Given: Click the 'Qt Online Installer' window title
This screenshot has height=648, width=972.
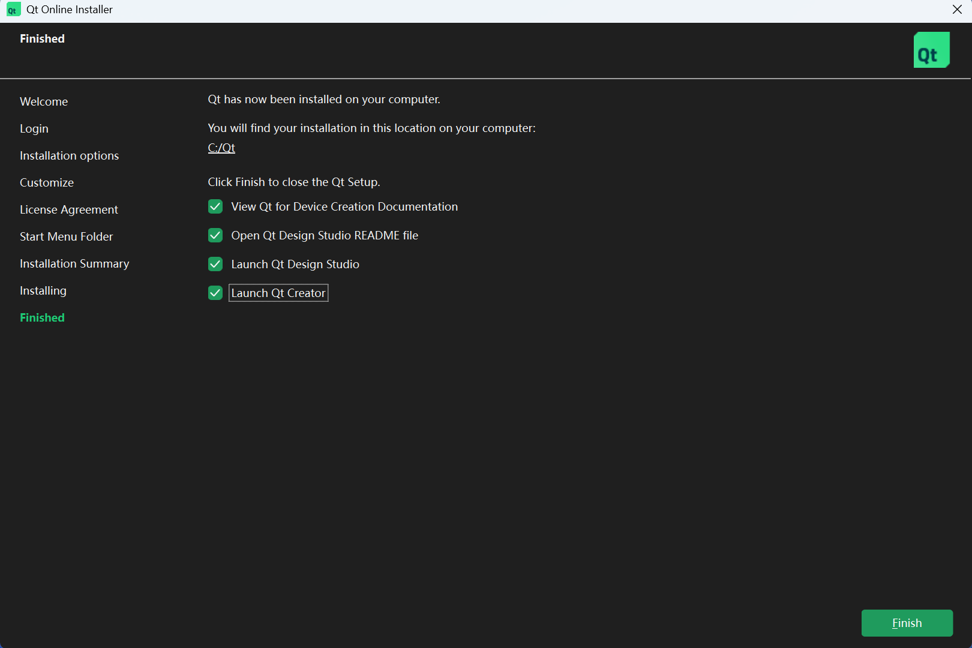Looking at the screenshot, I should pos(70,10).
